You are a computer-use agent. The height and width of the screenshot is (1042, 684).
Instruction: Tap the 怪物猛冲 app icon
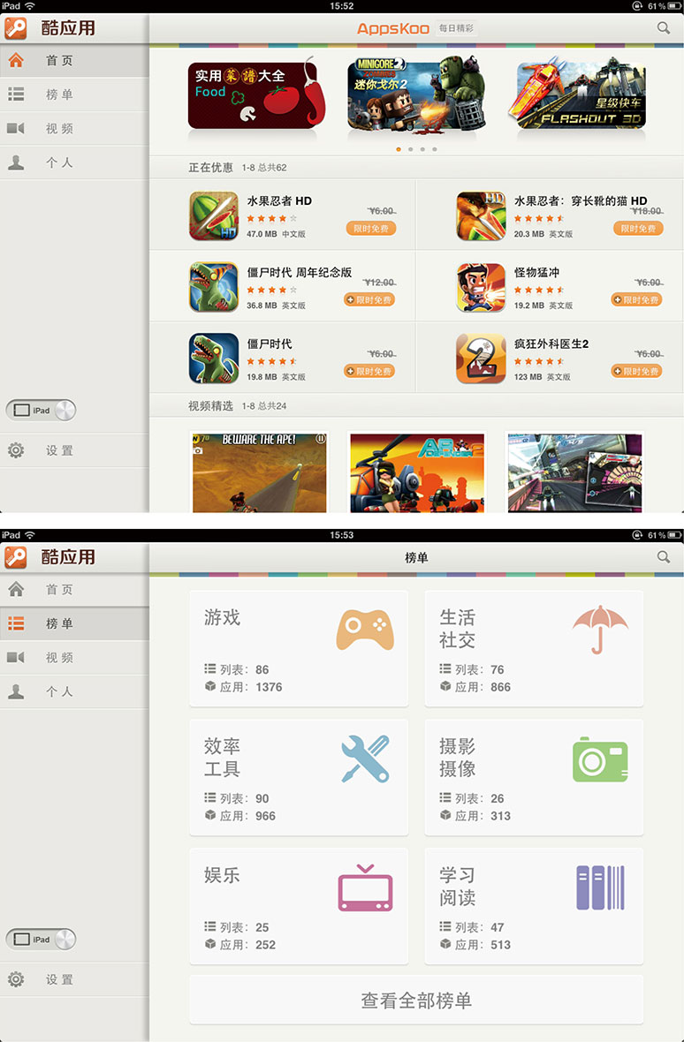tap(481, 287)
